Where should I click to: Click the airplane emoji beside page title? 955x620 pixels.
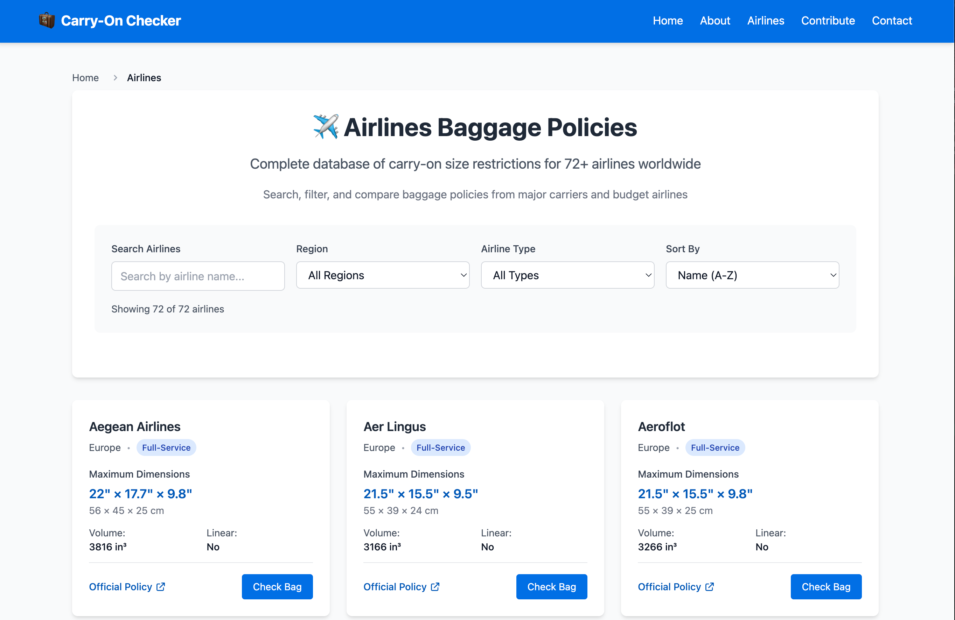coord(326,127)
